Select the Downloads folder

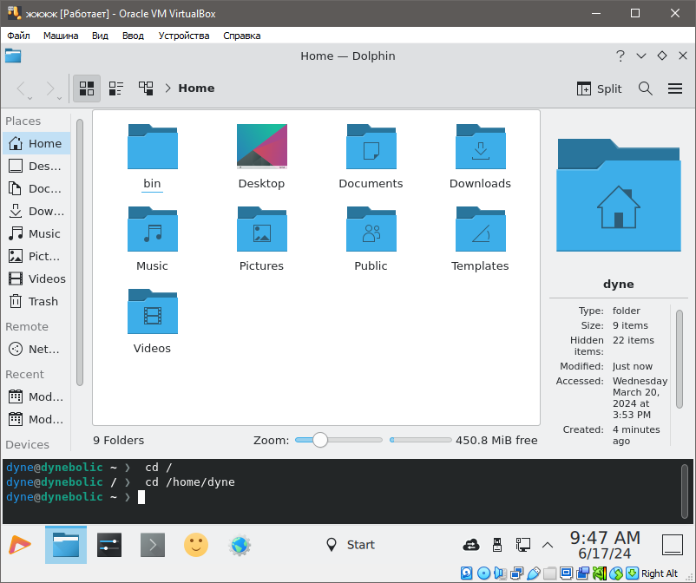pos(480,157)
